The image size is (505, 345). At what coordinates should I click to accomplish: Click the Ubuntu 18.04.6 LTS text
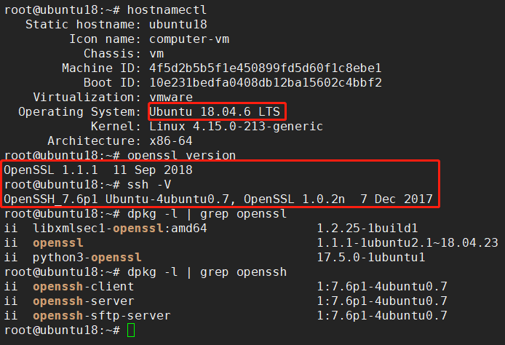[218, 111]
